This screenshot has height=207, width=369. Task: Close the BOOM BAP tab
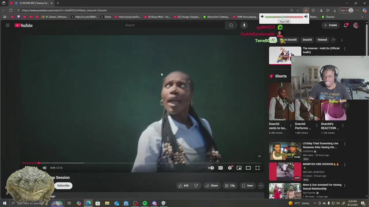point(52,3)
